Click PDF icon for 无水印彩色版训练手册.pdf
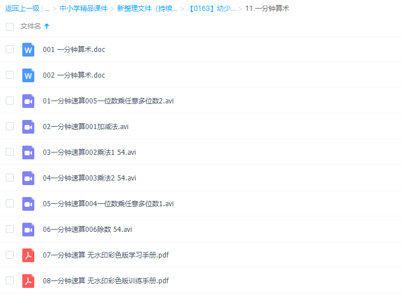Image resolution: width=403 pixels, height=305 pixels. [x=28, y=281]
